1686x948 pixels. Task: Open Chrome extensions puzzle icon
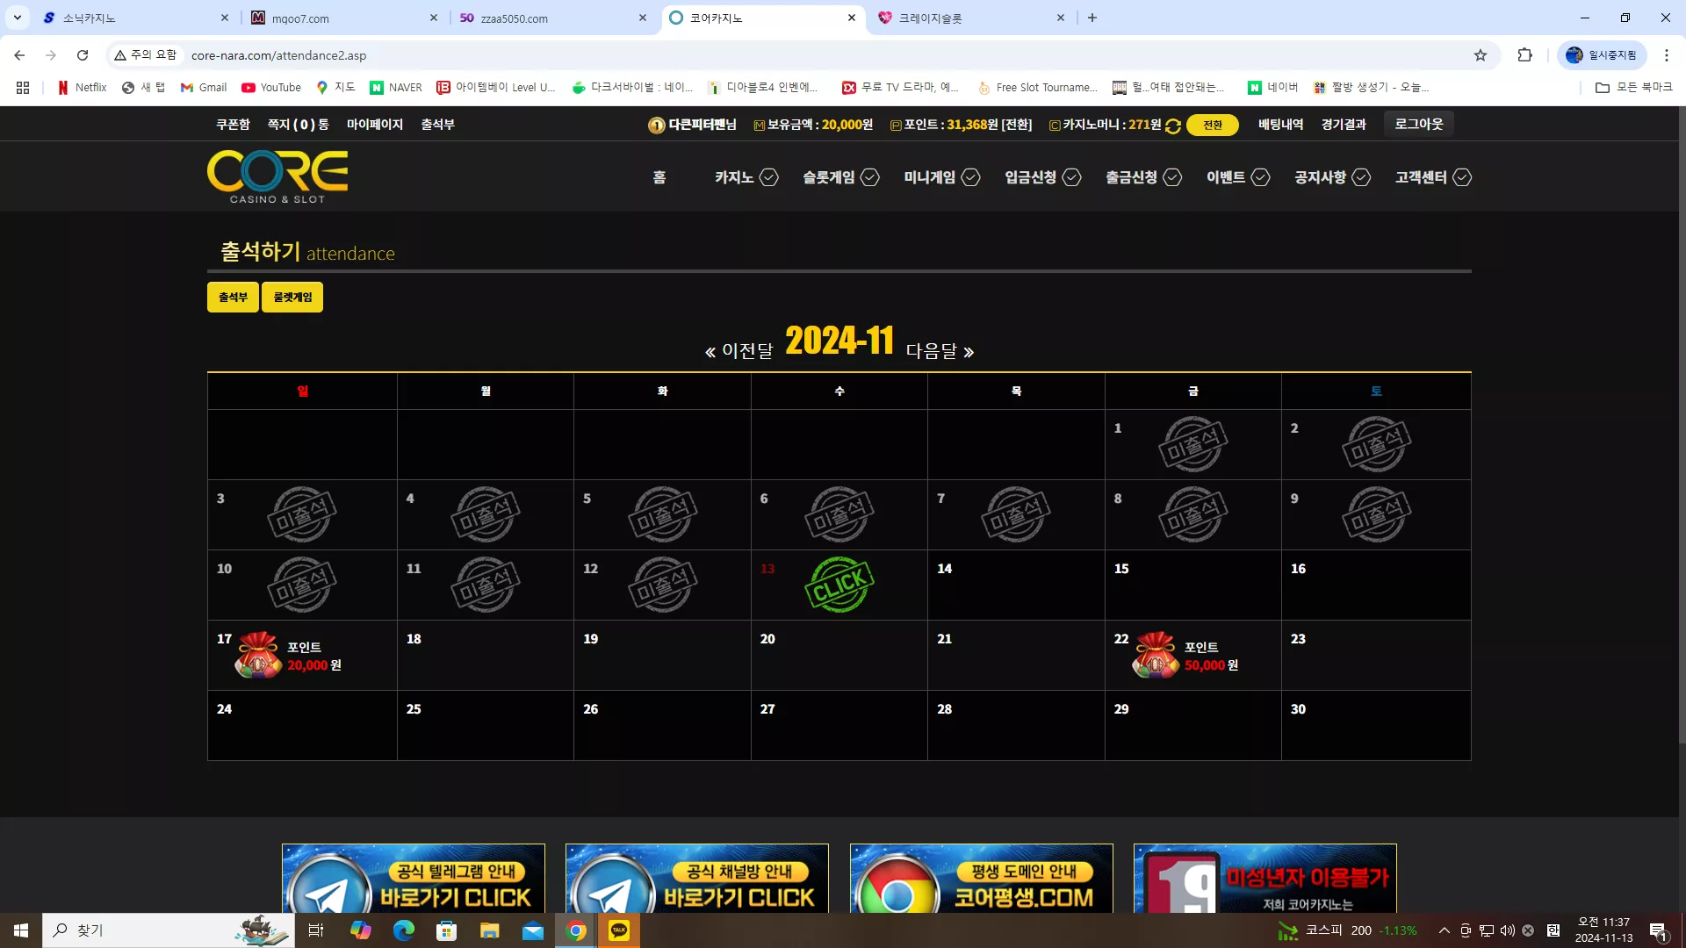pyautogui.click(x=1524, y=55)
